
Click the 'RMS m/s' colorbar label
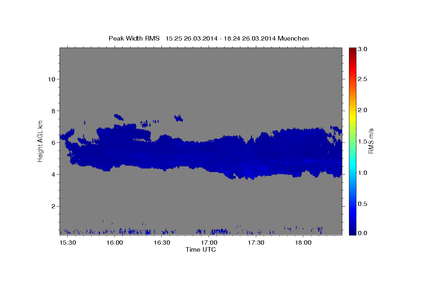[370, 141]
